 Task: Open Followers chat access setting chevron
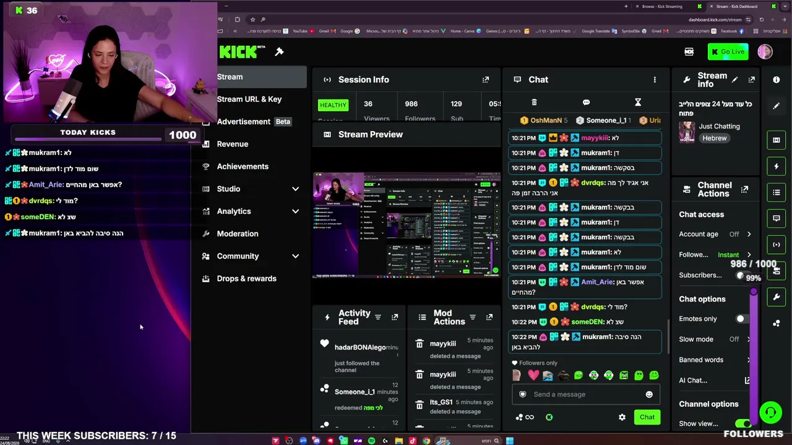(x=749, y=255)
